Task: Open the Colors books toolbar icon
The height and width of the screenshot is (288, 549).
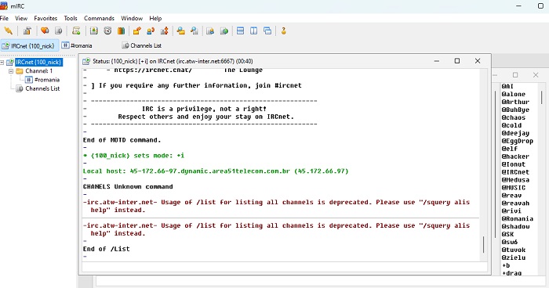Action: tap(121, 31)
